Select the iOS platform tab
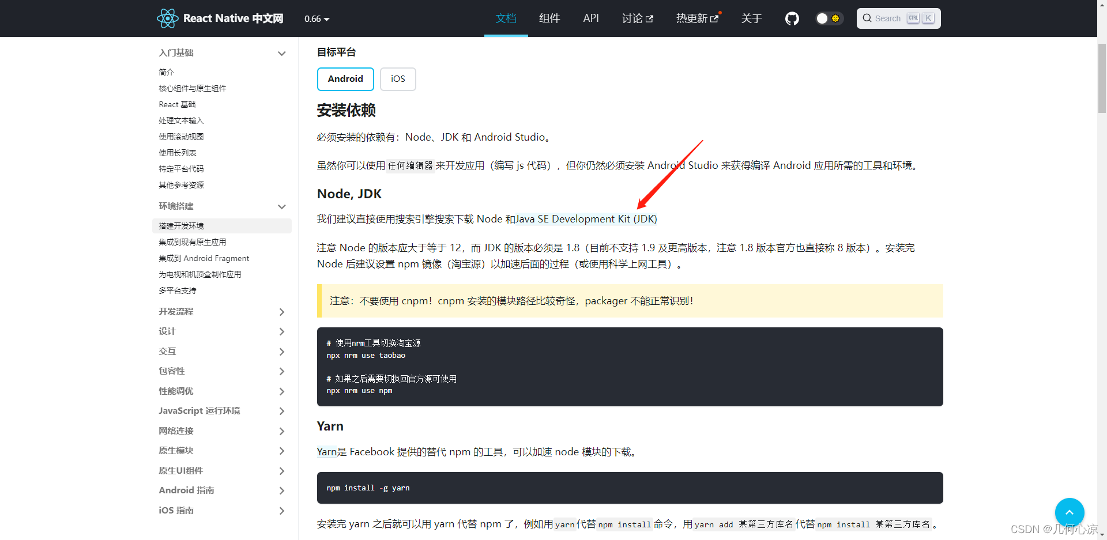Image resolution: width=1107 pixels, height=540 pixels. pyautogui.click(x=398, y=79)
